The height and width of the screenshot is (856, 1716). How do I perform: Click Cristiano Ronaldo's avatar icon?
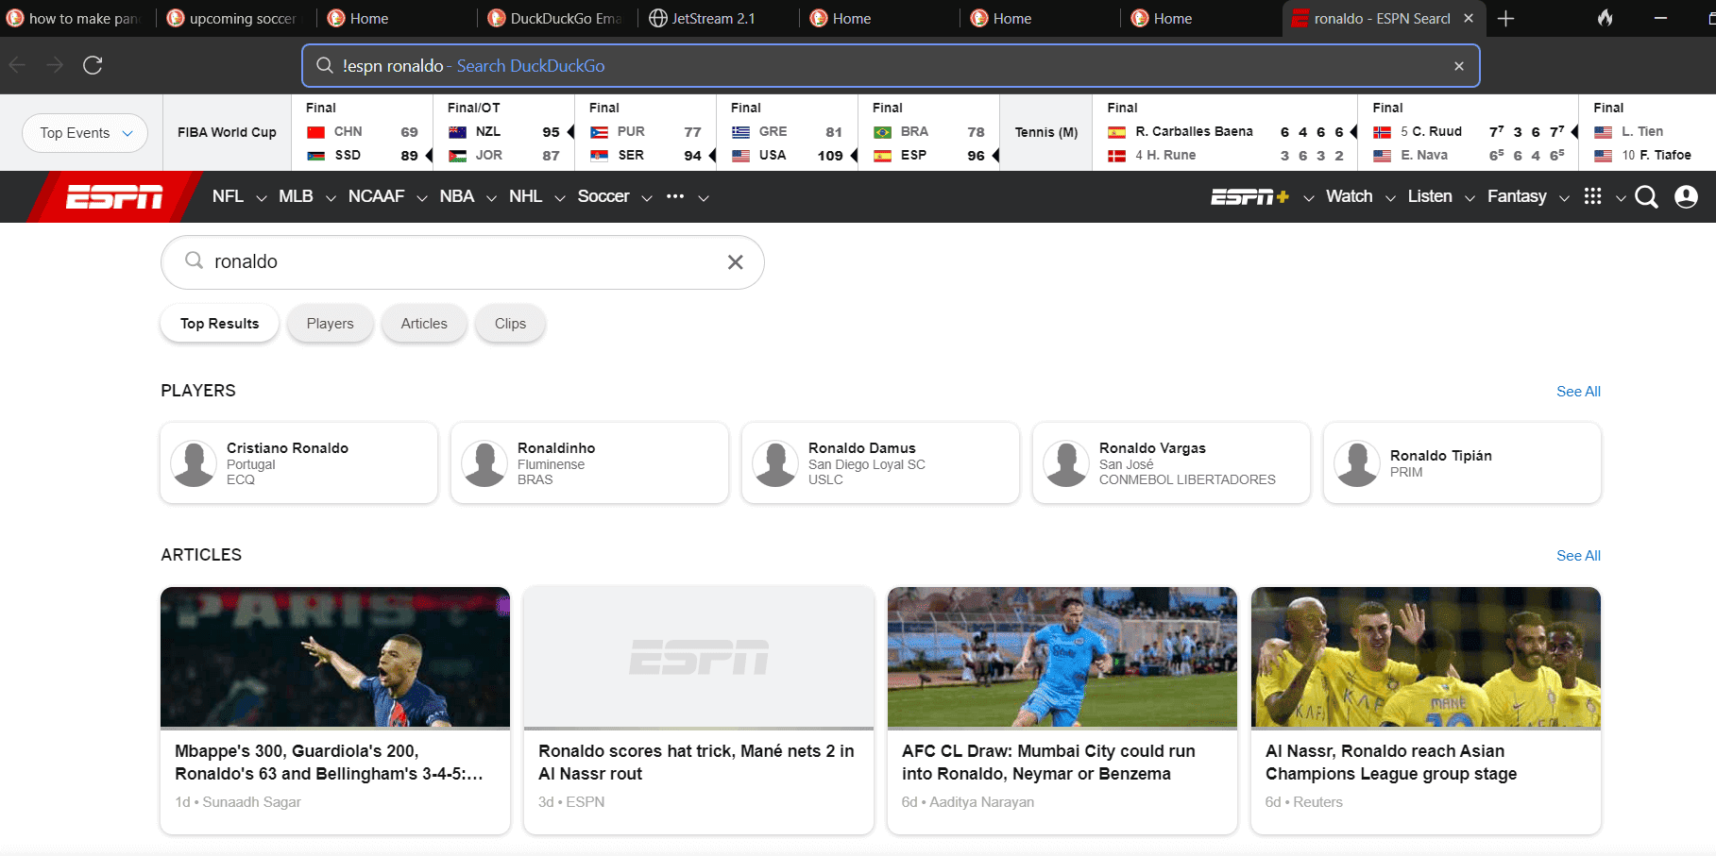[x=195, y=463]
